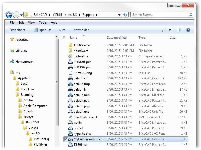Select the default.mln file icon

(70, 95)
